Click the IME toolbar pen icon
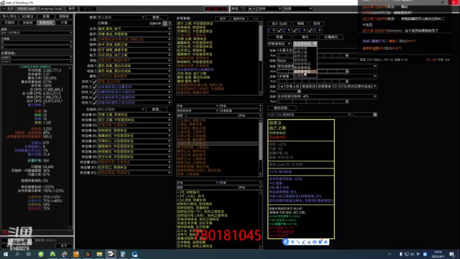Screen dimensions: 460x259 (x=304, y=242)
